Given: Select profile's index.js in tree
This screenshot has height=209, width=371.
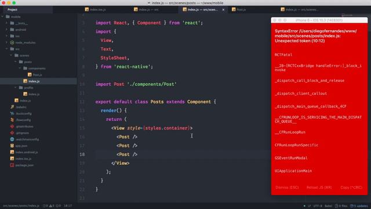Looking at the screenshot, I should [x=38, y=94].
